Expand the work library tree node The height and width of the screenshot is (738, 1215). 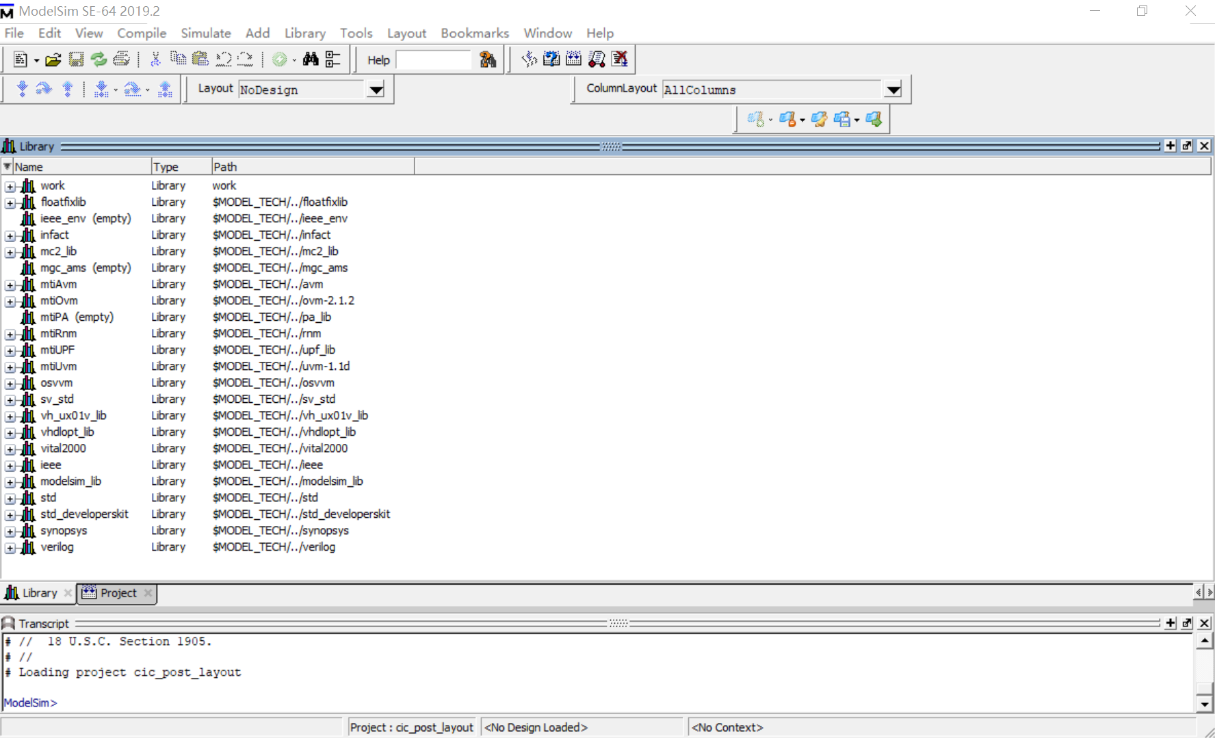(x=10, y=186)
